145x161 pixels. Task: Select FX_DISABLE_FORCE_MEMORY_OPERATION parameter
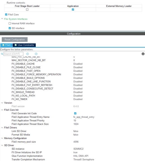point(36,75)
